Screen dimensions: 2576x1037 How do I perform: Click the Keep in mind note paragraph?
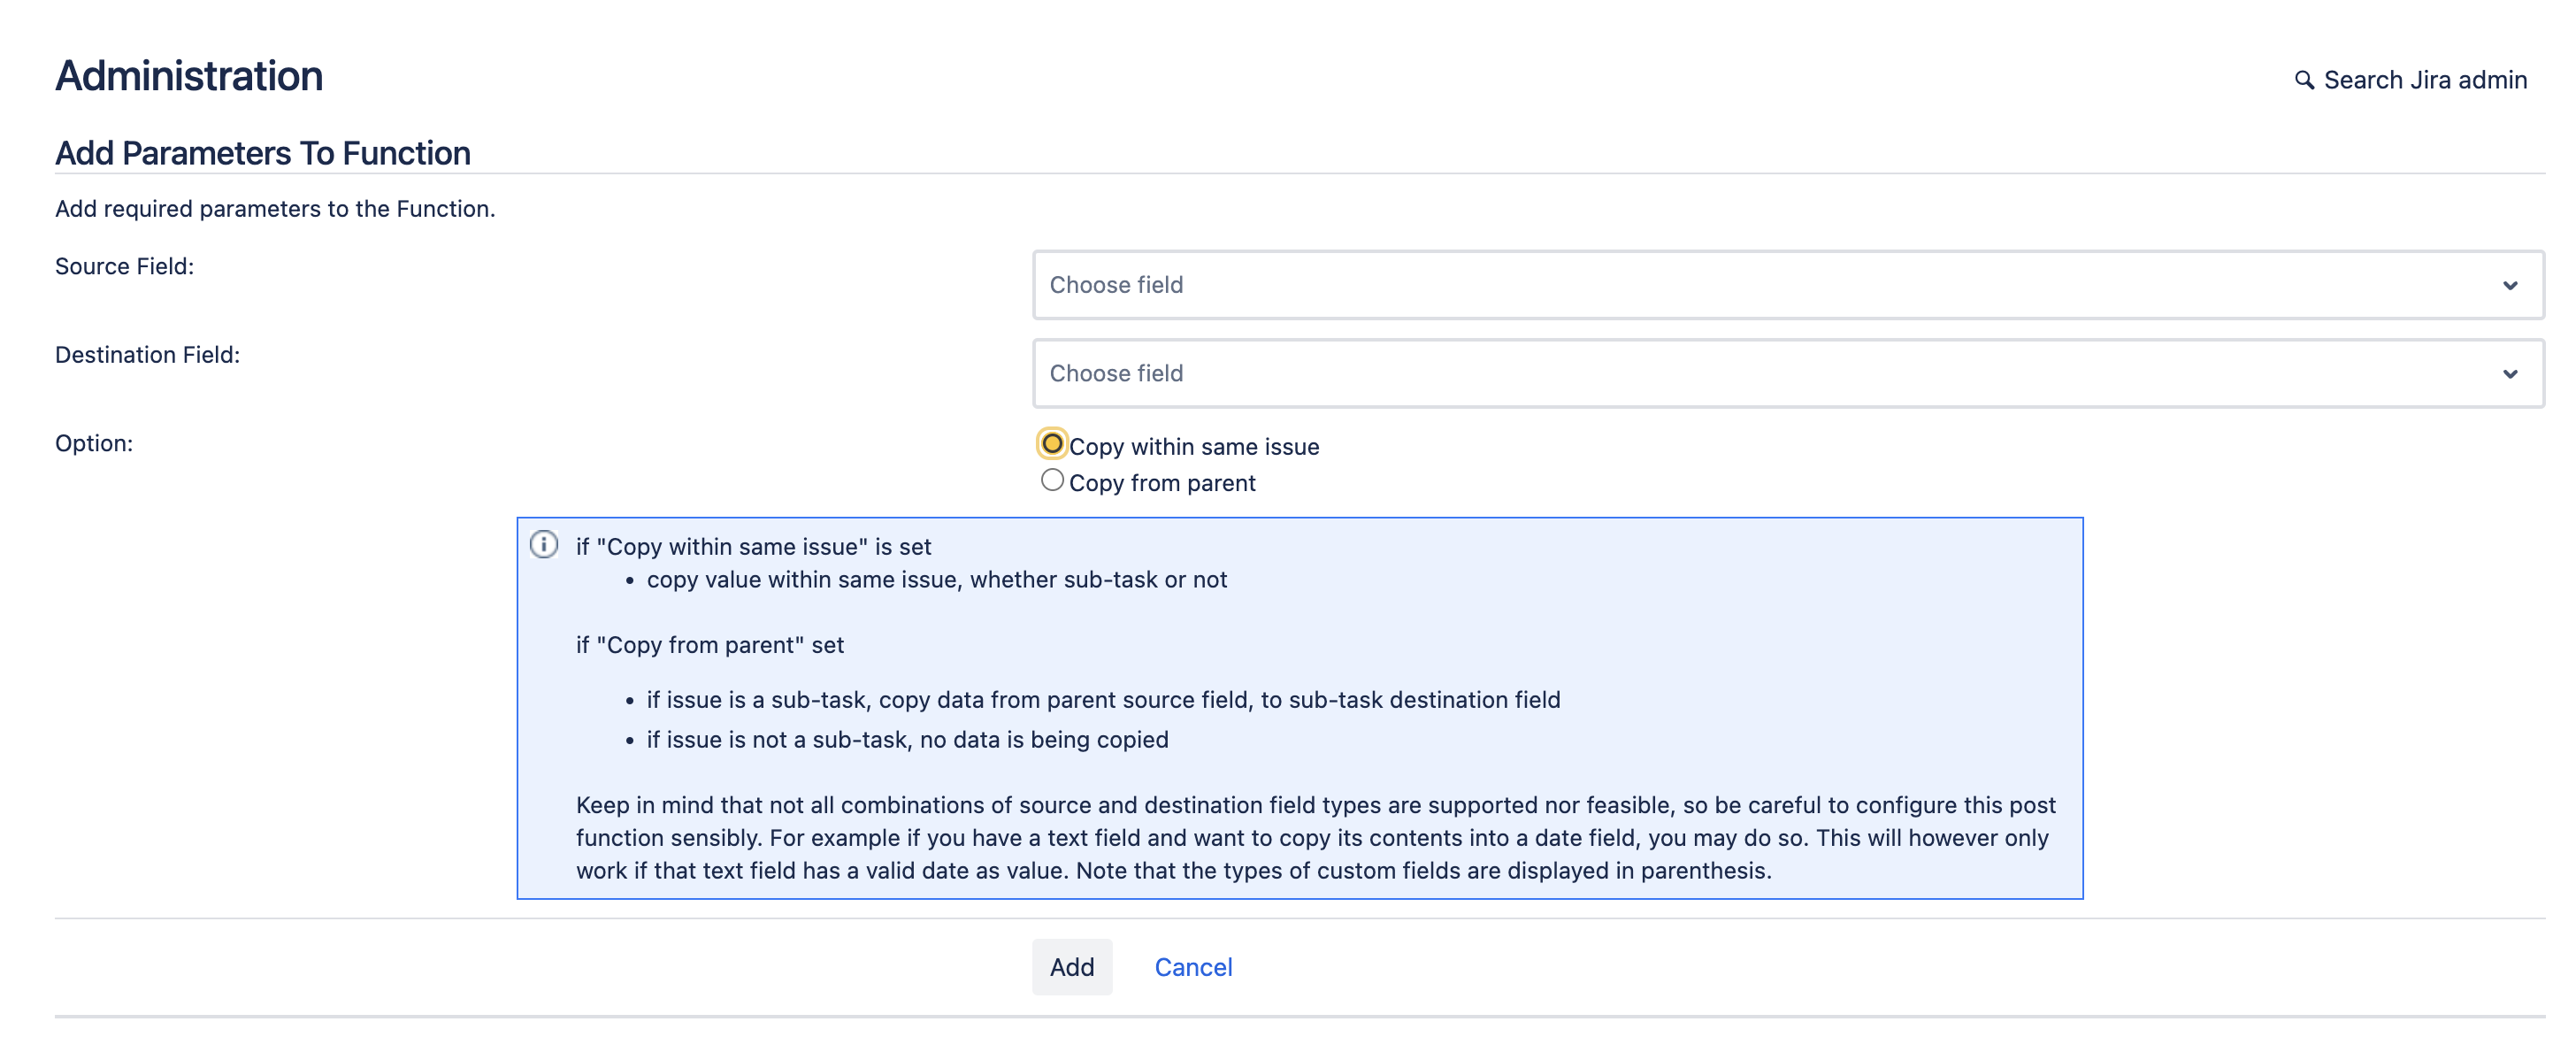(1314, 837)
